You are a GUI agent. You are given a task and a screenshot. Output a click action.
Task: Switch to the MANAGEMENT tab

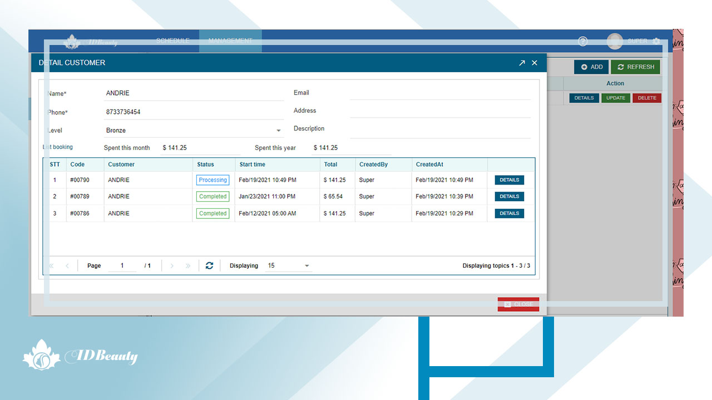click(230, 41)
